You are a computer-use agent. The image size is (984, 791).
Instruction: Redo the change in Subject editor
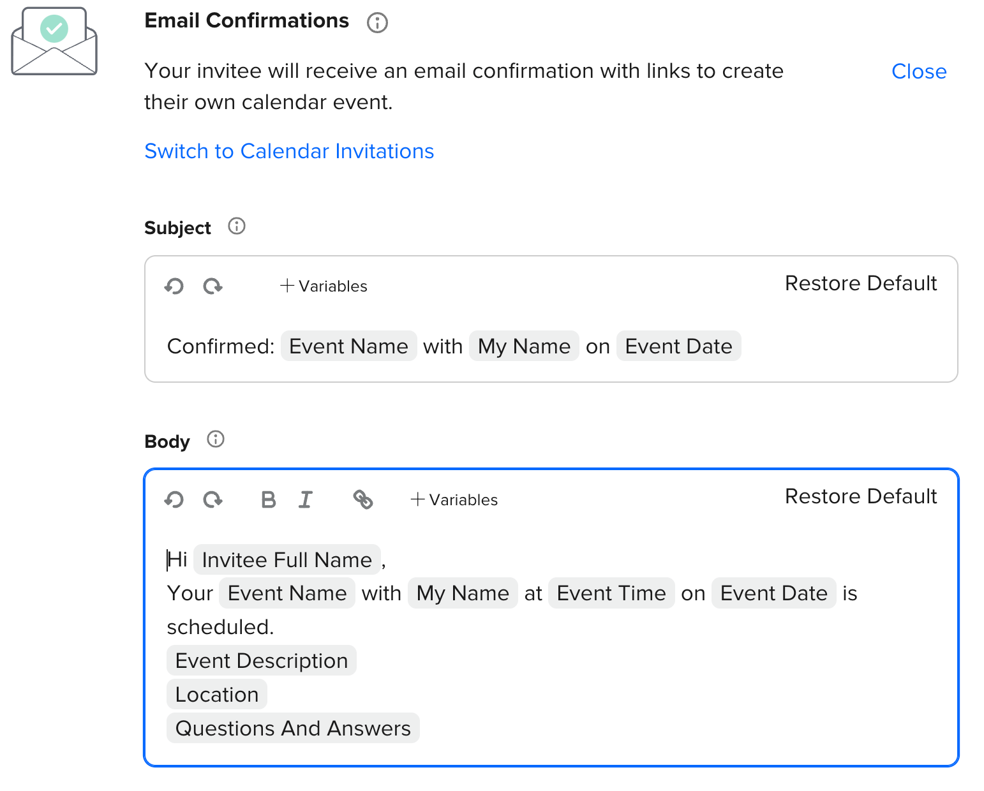click(x=212, y=286)
